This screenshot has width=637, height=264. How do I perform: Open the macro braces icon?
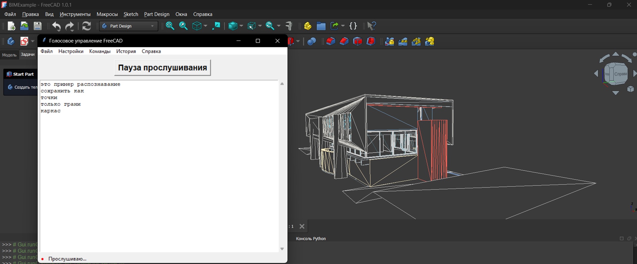point(353,26)
